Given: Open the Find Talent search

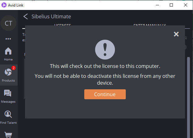Looking at the screenshot, I should click(x=8, y=117).
